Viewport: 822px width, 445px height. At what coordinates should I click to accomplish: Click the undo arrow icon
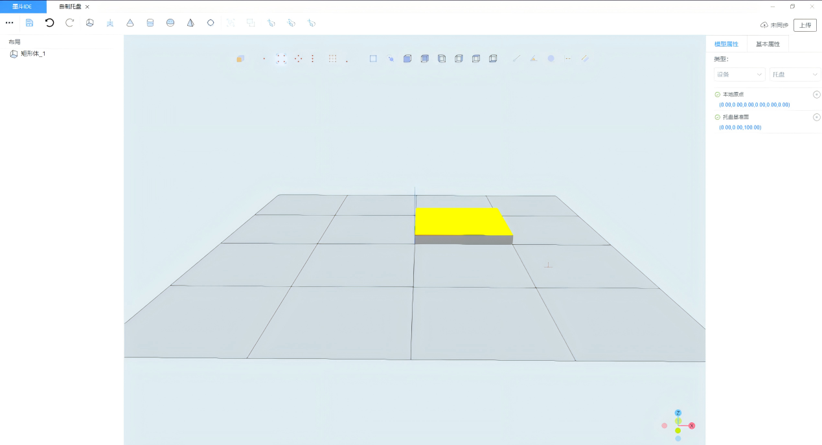49,23
